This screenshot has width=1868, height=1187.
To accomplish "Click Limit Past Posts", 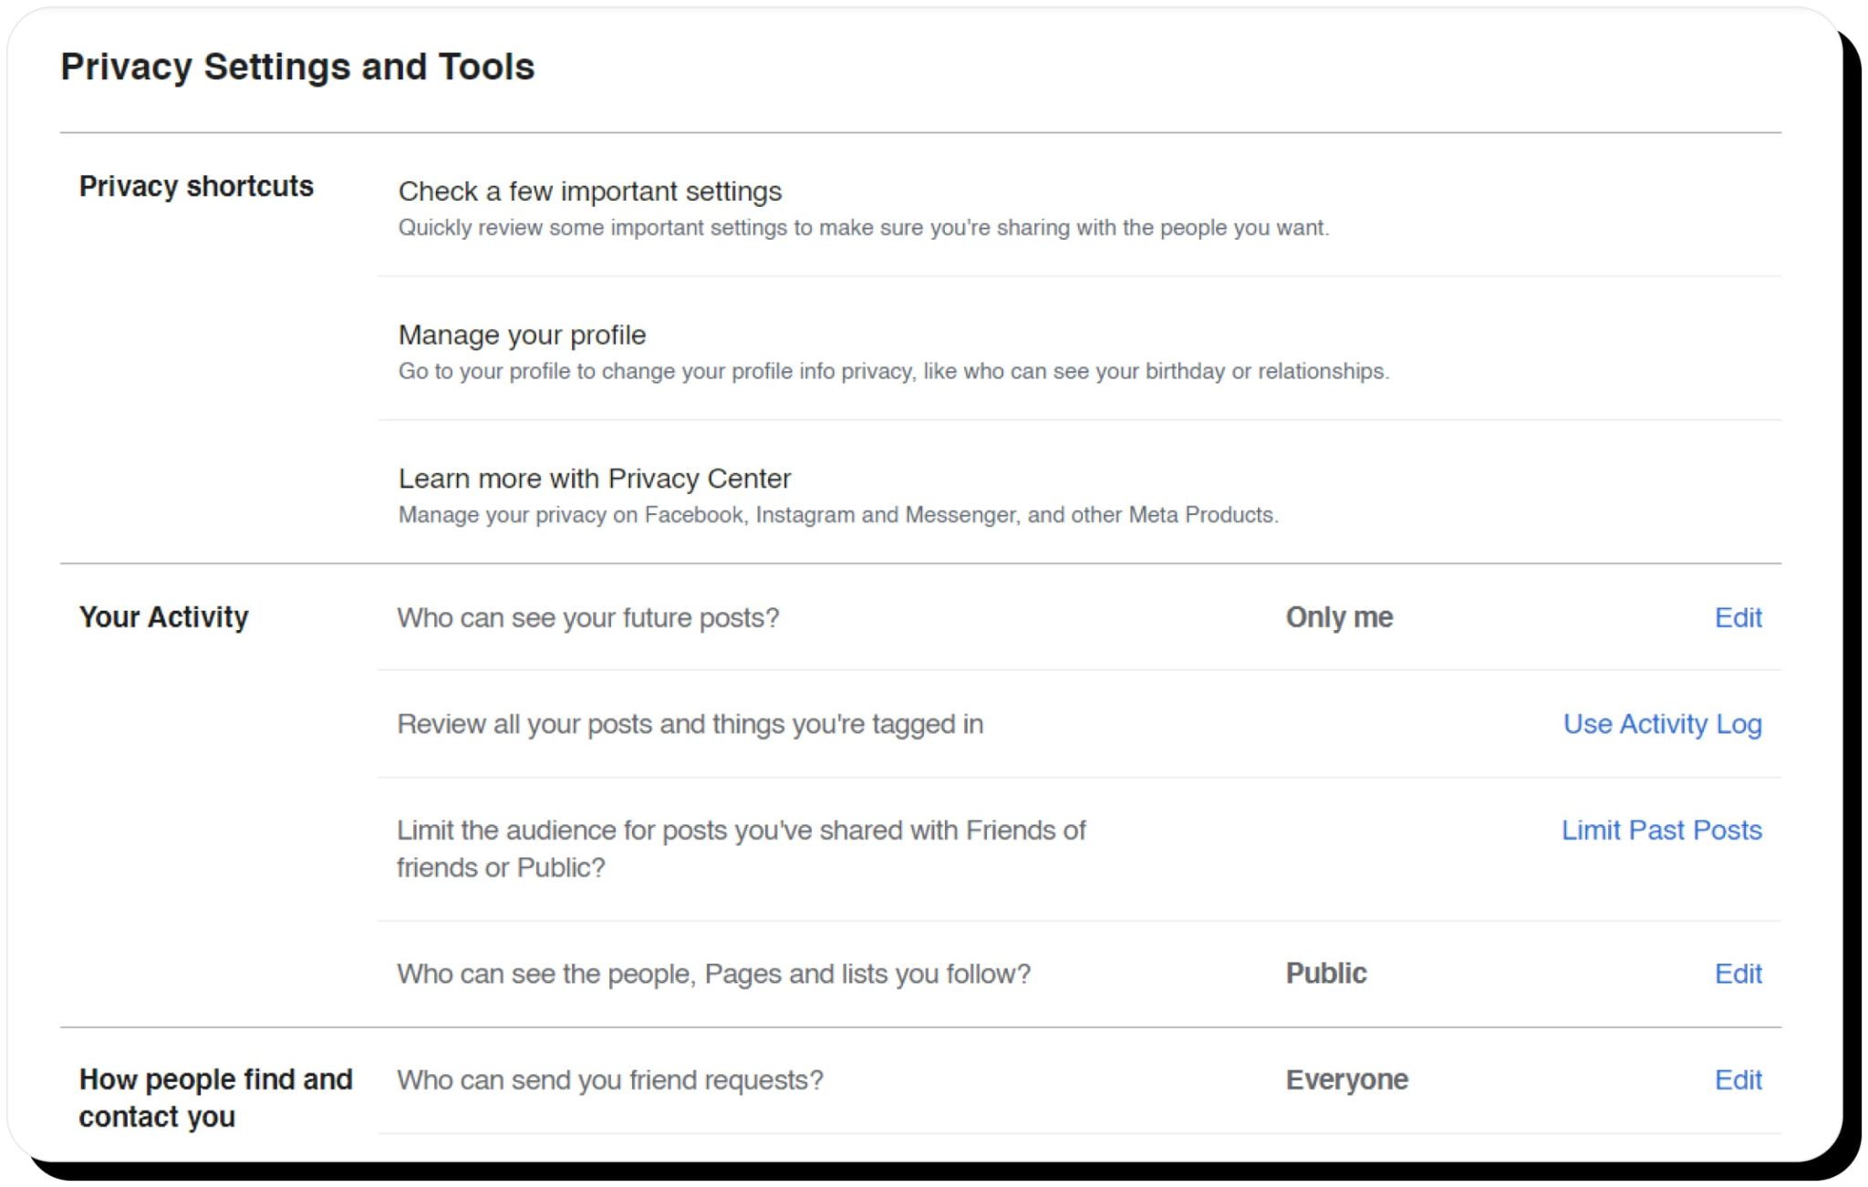I will [1660, 831].
